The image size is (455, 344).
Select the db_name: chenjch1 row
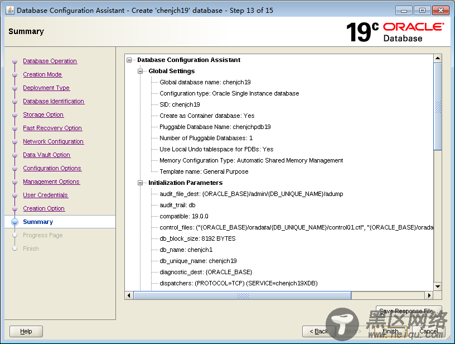click(x=186, y=250)
